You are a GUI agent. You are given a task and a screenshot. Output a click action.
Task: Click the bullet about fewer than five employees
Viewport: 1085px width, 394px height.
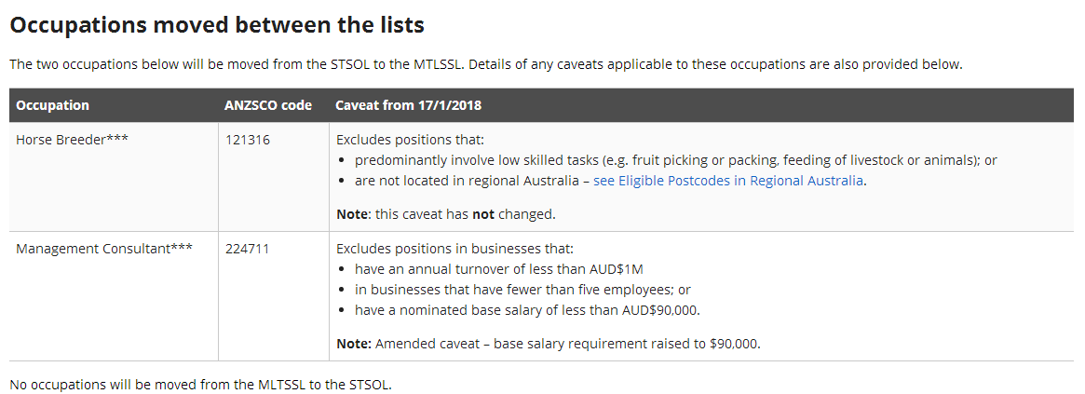click(x=522, y=290)
